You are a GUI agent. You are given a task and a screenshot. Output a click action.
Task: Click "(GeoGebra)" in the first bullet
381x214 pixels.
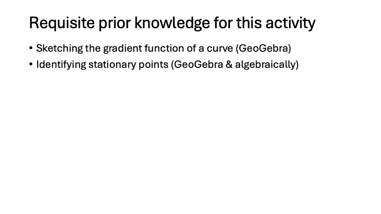click(x=263, y=48)
